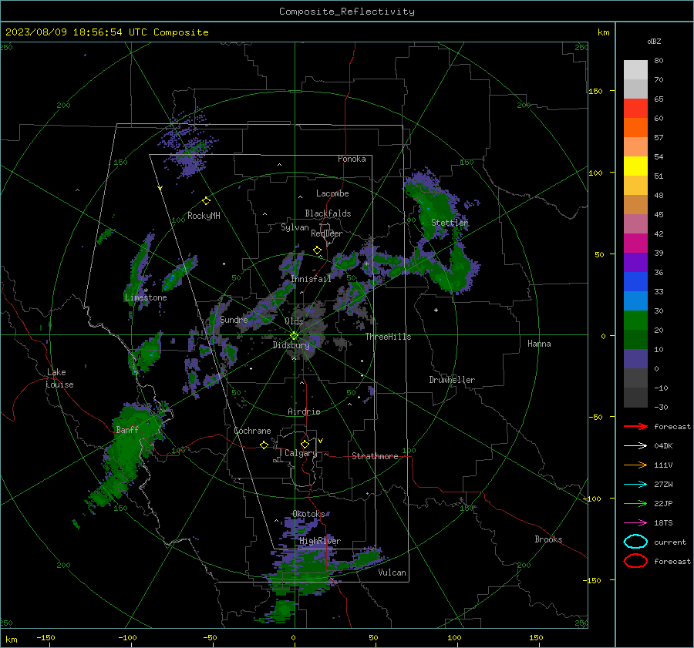Click the Calgary city label

point(301,453)
